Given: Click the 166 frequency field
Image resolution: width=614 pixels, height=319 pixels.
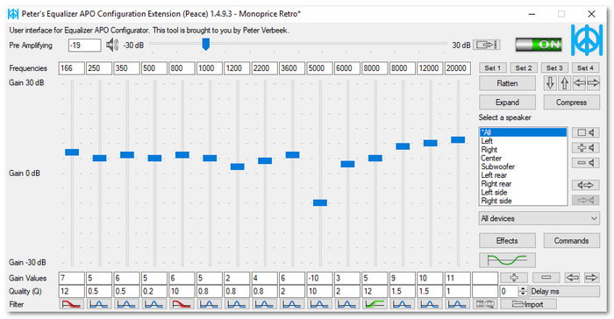Looking at the screenshot, I should 72,68.
